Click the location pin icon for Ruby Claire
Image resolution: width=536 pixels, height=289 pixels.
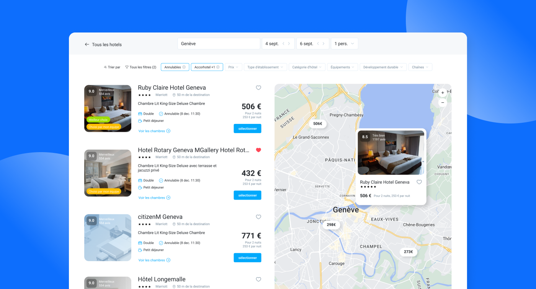tap(174, 95)
